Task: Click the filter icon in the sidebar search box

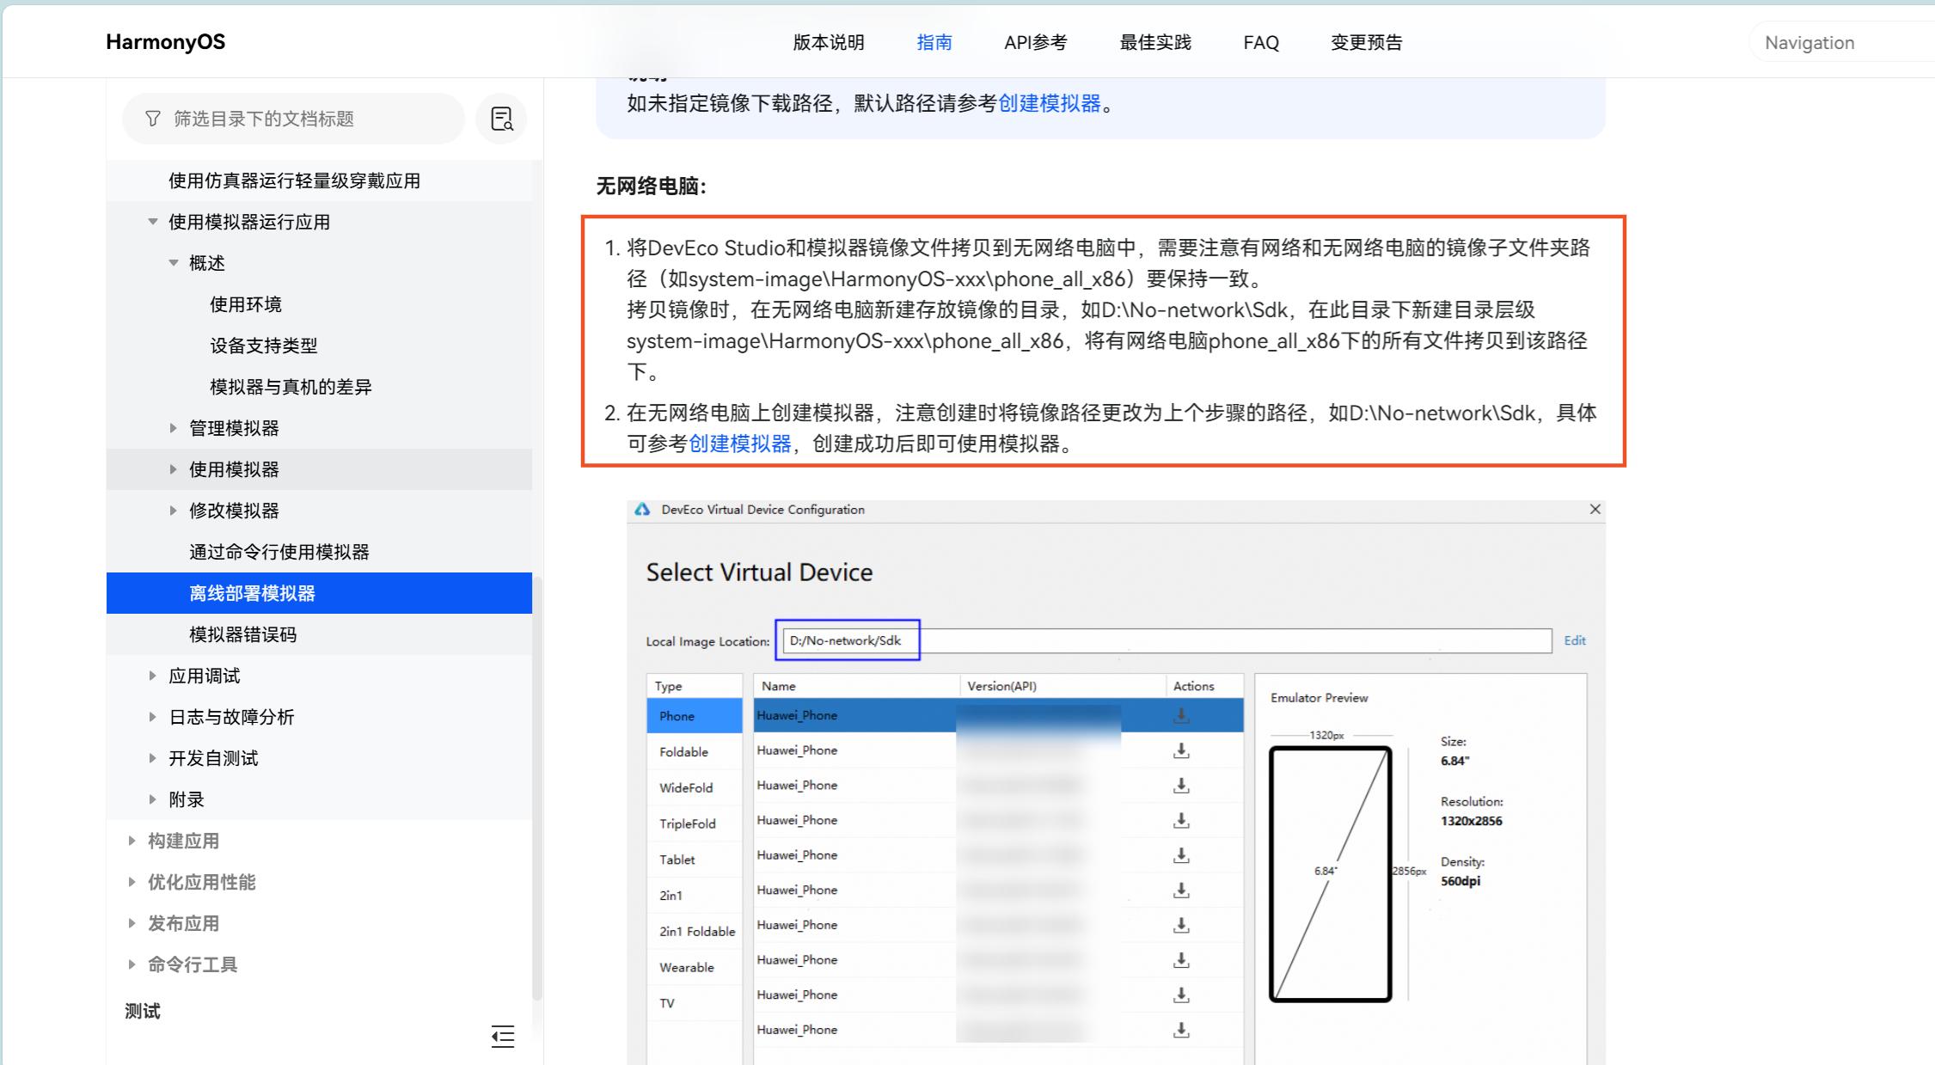Action: [152, 118]
